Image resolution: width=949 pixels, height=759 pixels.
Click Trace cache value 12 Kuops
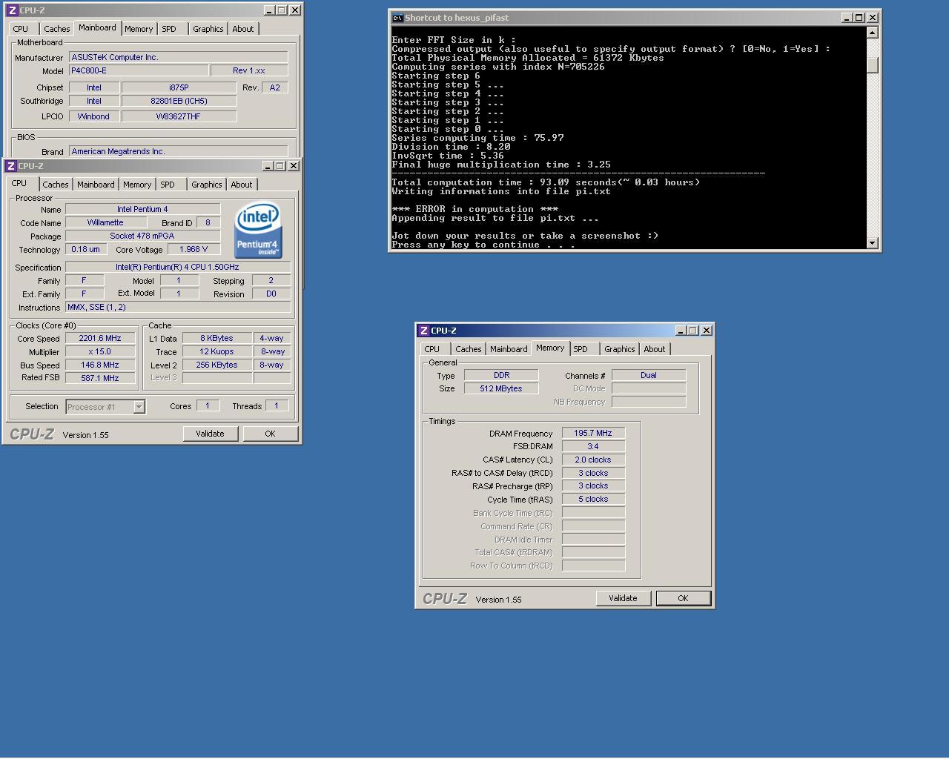[x=216, y=351]
